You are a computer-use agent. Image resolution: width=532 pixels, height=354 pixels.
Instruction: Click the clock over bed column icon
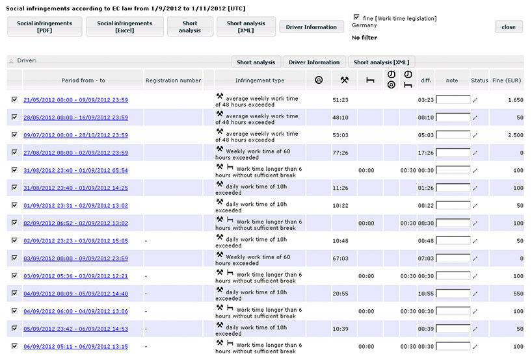(408, 80)
